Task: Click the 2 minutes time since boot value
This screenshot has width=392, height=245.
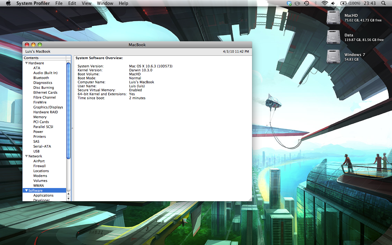Action: point(137,98)
